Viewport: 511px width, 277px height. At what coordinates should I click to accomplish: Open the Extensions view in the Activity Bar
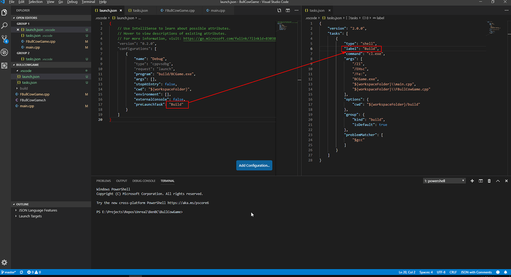pos(4,65)
